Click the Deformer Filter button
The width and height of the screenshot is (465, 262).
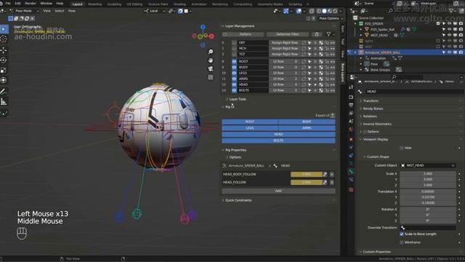tap(288, 34)
